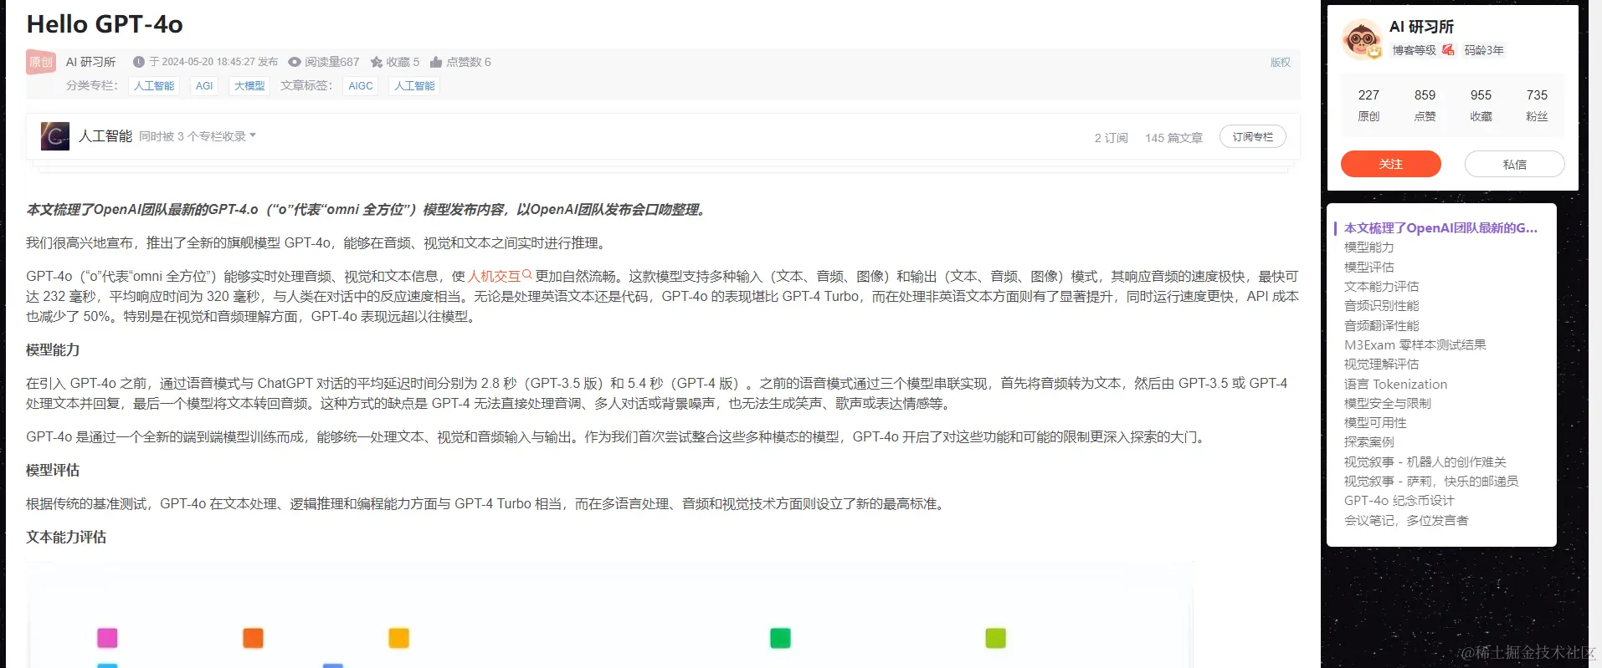Click the Hello GPT-4o article title
The image size is (1602, 668).
[105, 24]
